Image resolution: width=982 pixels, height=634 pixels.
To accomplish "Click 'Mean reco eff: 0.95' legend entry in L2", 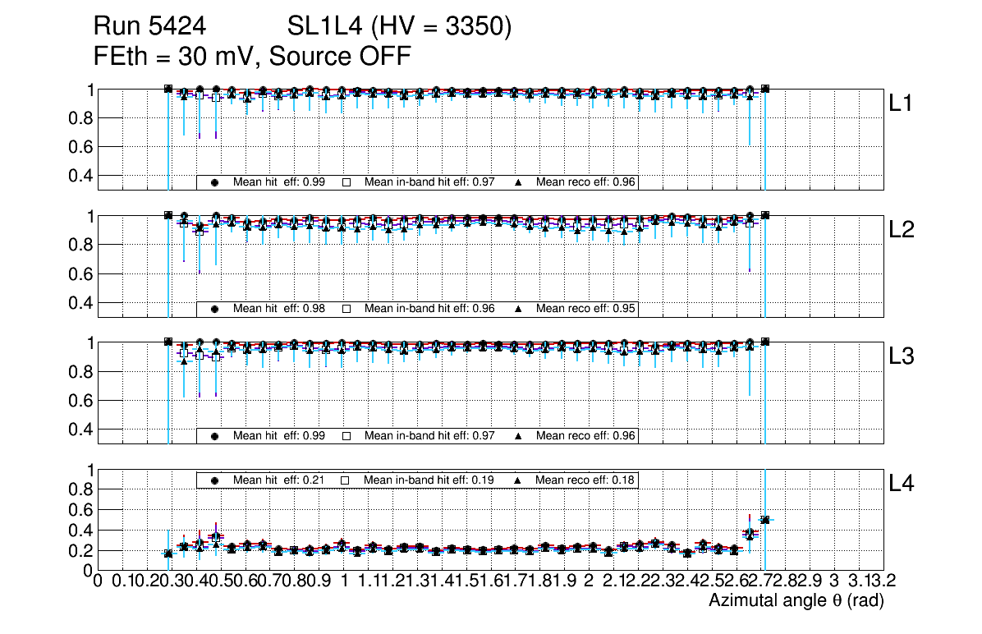I will (586, 310).
